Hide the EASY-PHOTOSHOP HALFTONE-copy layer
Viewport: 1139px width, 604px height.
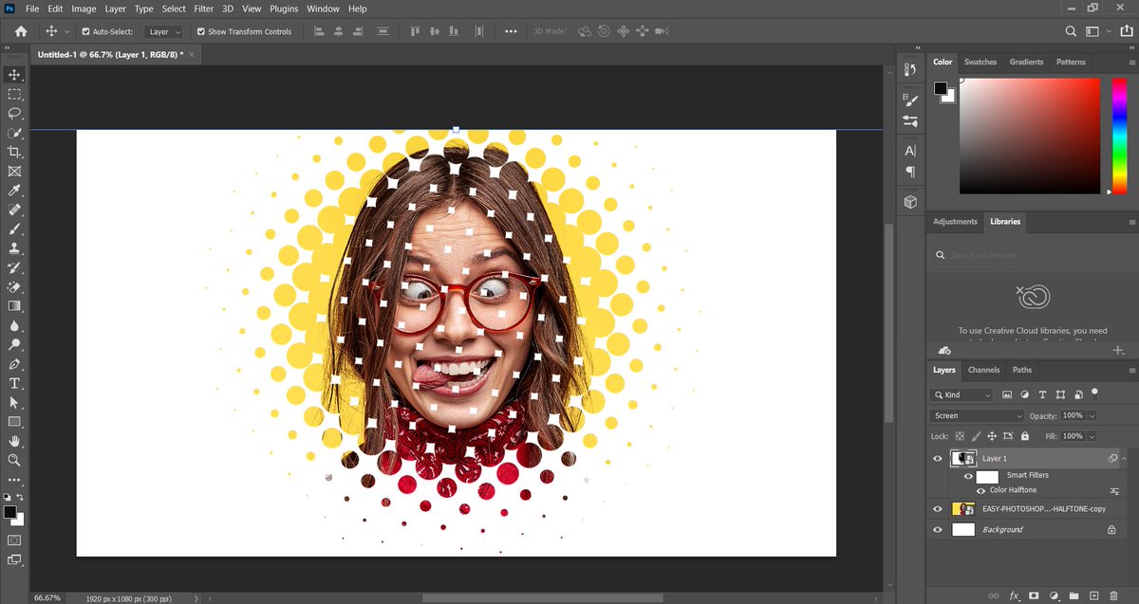coord(938,509)
